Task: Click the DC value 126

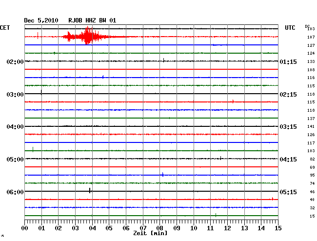Action: (311, 135)
